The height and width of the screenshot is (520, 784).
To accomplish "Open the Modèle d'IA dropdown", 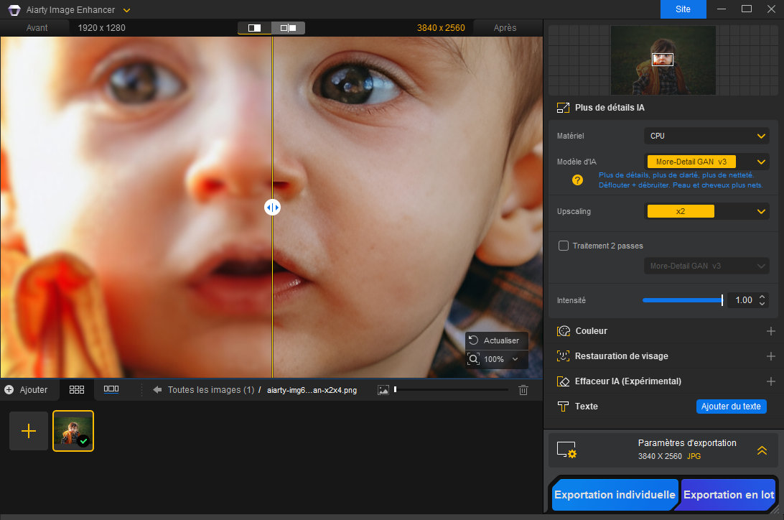I will (706, 162).
